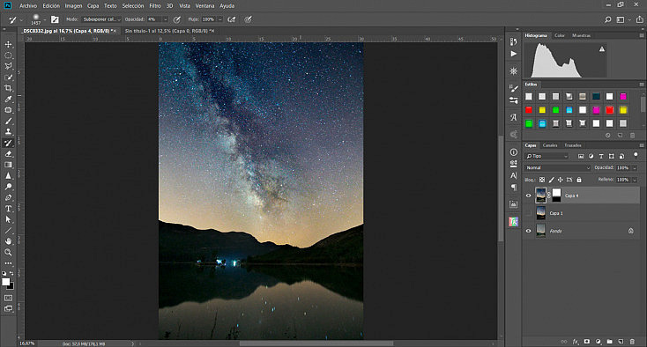Screen dimensions: 647x347
Task: Select the Polygonal Lasso tool
Action: point(8,66)
